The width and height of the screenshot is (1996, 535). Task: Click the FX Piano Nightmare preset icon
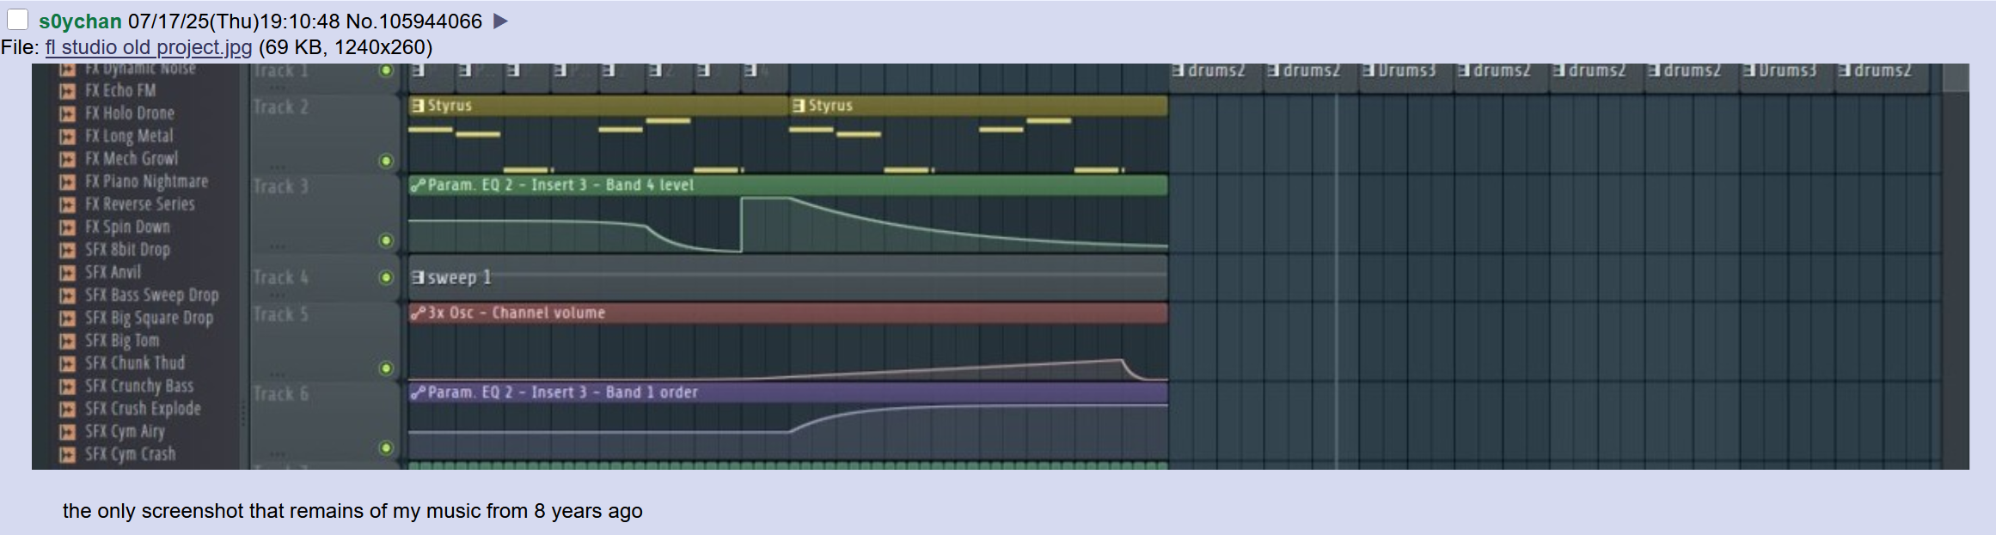click(x=67, y=182)
